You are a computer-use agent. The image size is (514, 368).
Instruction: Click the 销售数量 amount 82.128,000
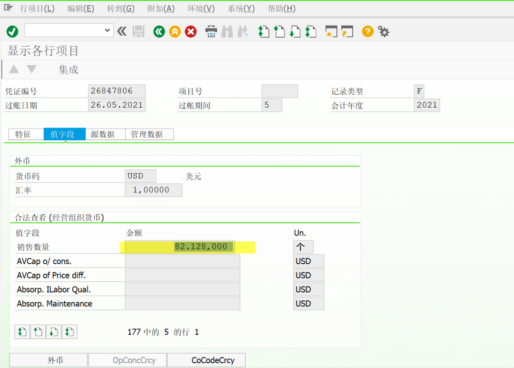pyautogui.click(x=179, y=247)
